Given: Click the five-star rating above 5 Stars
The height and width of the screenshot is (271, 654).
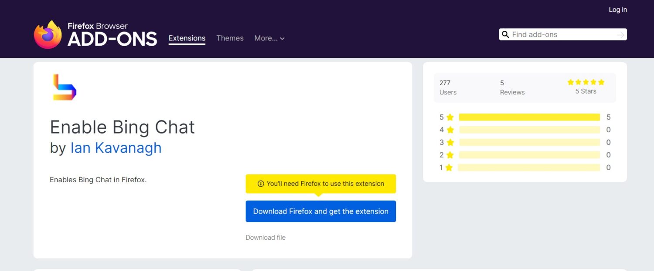Looking at the screenshot, I should (586, 82).
